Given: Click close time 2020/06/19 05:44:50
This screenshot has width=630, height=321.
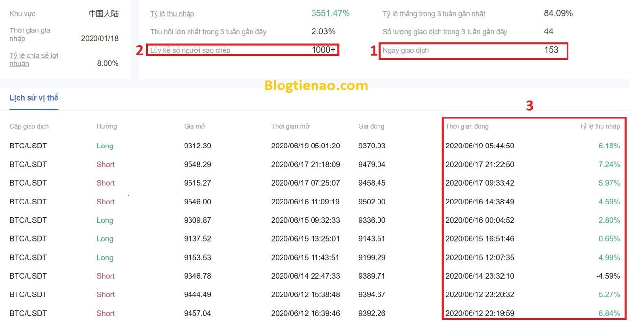Looking at the screenshot, I should click(480, 146).
